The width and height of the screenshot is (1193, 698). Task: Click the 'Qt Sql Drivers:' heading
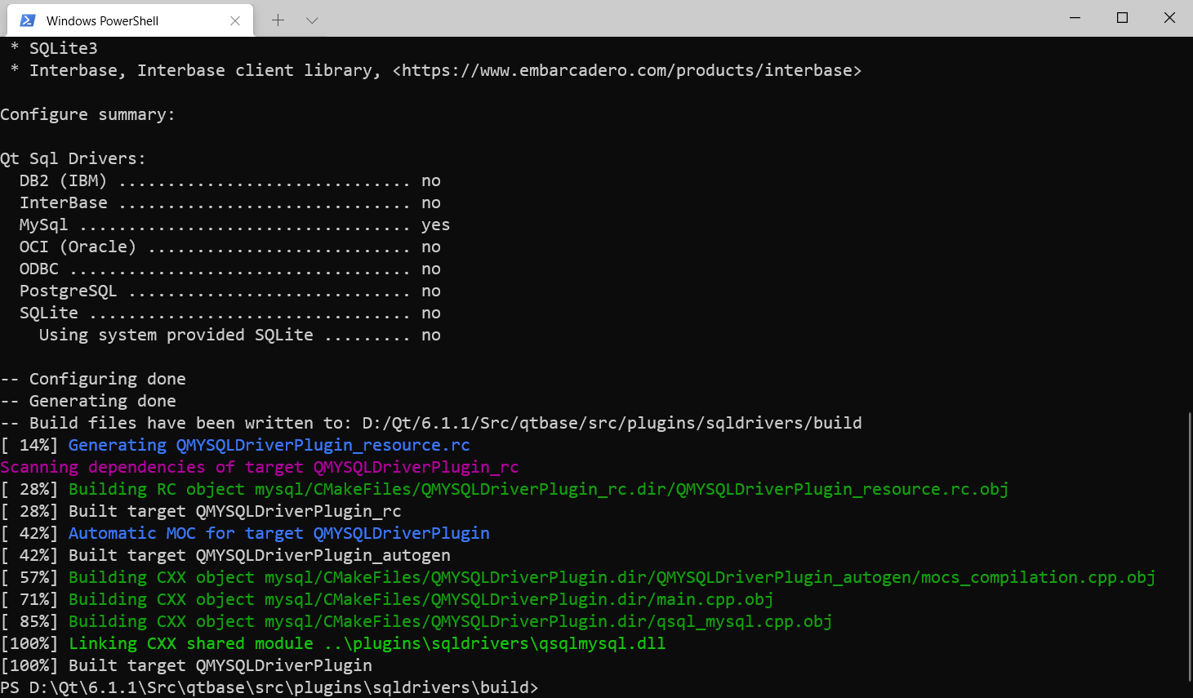[x=73, y=158]
